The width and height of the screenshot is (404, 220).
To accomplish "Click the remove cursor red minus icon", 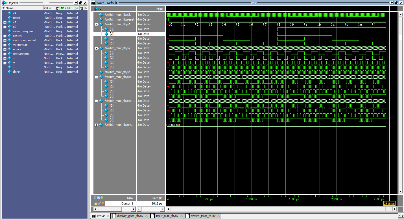I will click(103, 203).
